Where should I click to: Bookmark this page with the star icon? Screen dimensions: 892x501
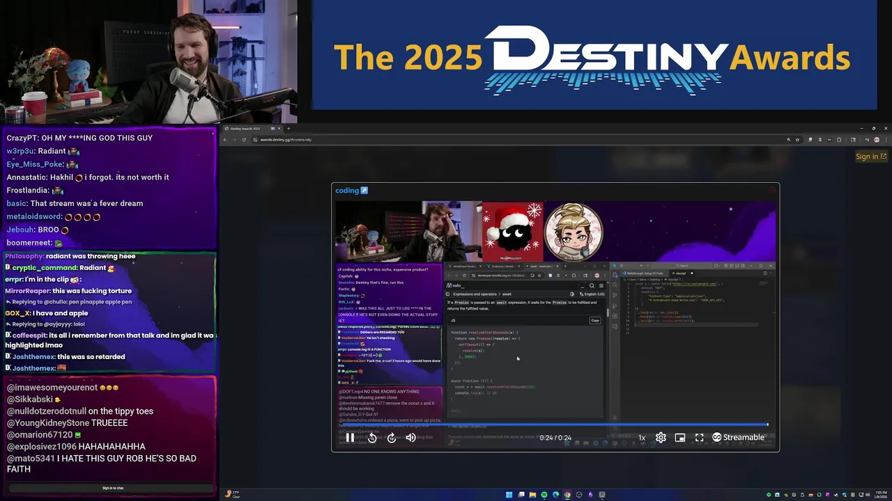(797, 140)
